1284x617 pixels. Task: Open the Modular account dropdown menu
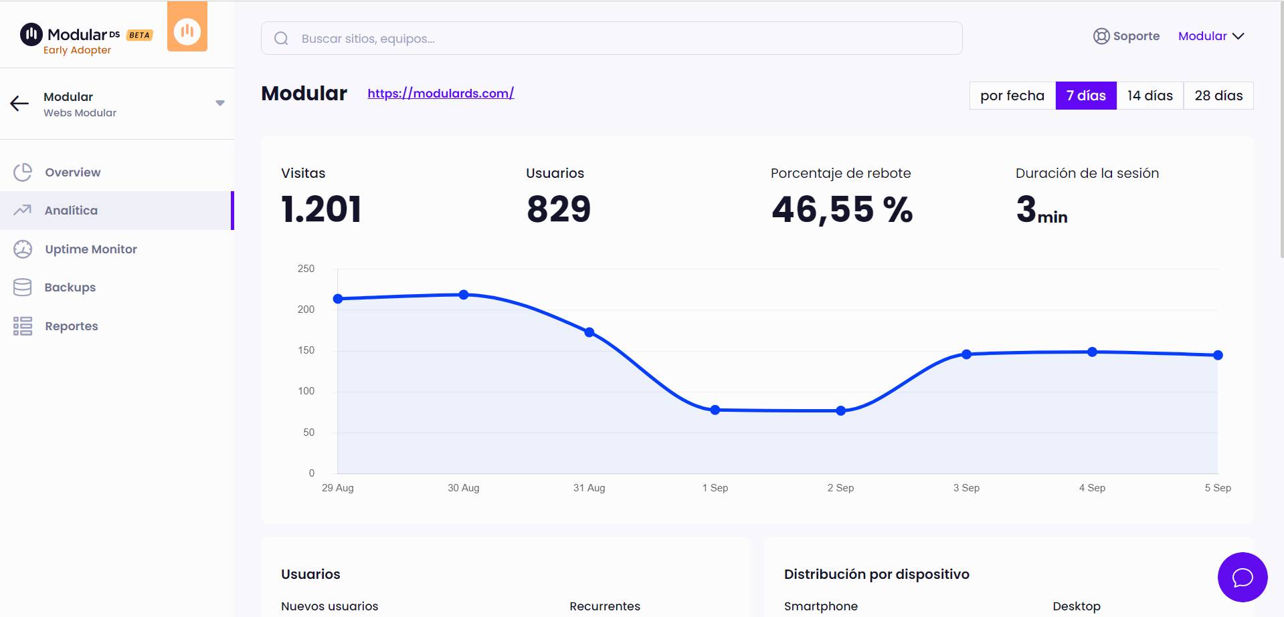(x=1210, y=36)
